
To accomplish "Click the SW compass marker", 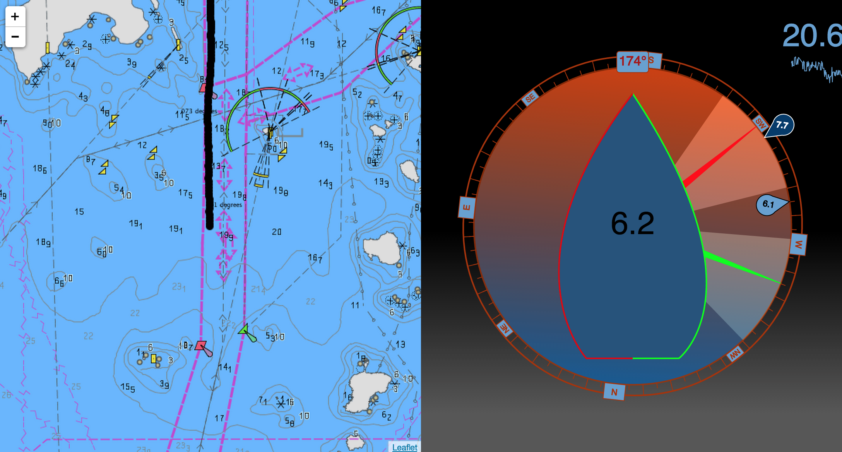I will click(760, 123).
